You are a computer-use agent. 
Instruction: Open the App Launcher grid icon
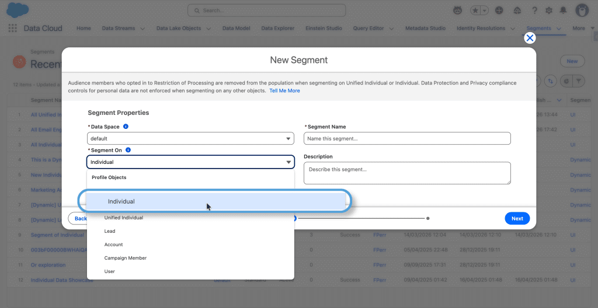tap(12, 28)
